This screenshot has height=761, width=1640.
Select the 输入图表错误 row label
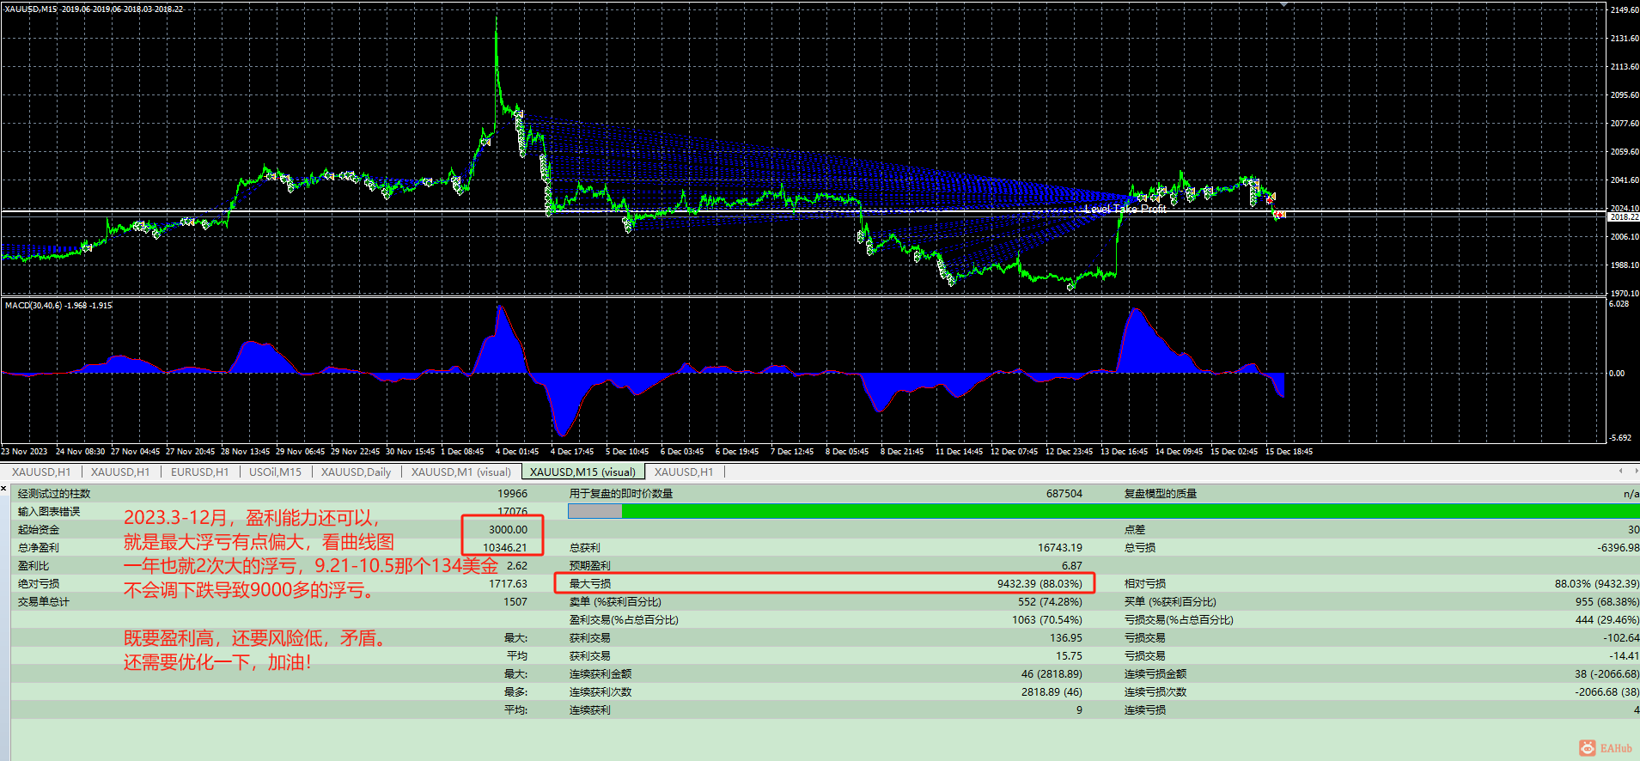point(49,512)
